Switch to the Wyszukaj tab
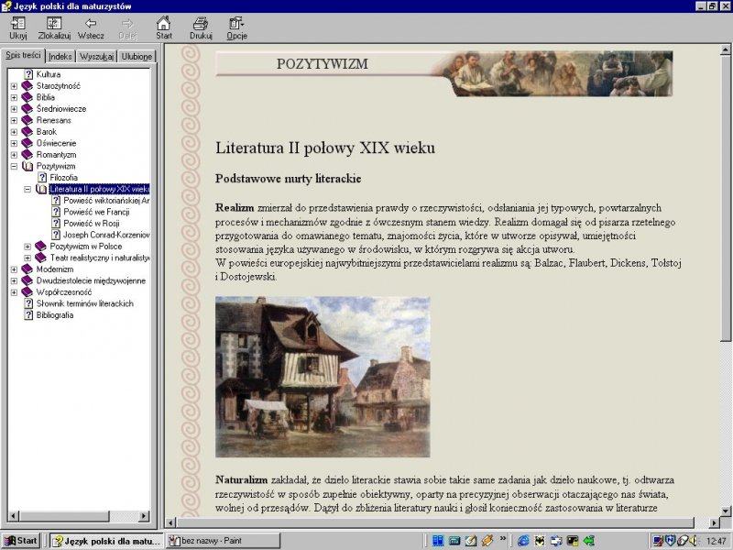The width and height of the screenshot is (733, 550). 96,57
